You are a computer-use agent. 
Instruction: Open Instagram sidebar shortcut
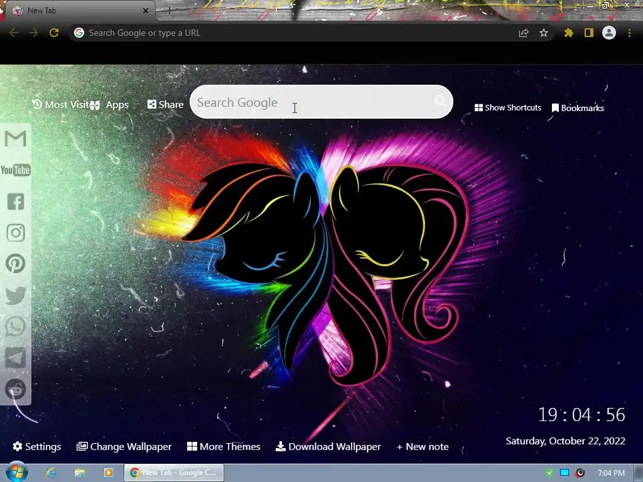[x=16, y=233]
